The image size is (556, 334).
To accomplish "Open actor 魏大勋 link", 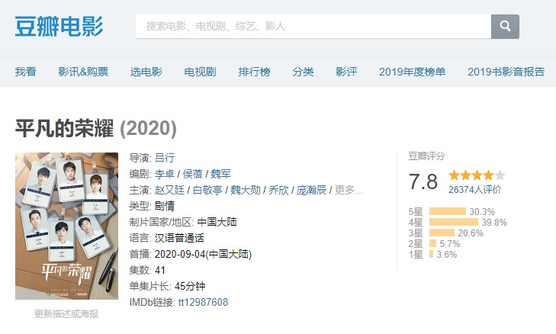I will [x=246, y=190].
